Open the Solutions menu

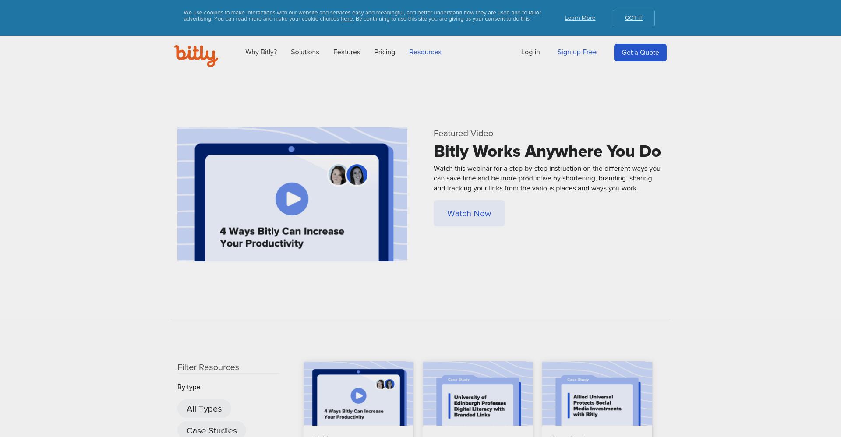point(305,52)
